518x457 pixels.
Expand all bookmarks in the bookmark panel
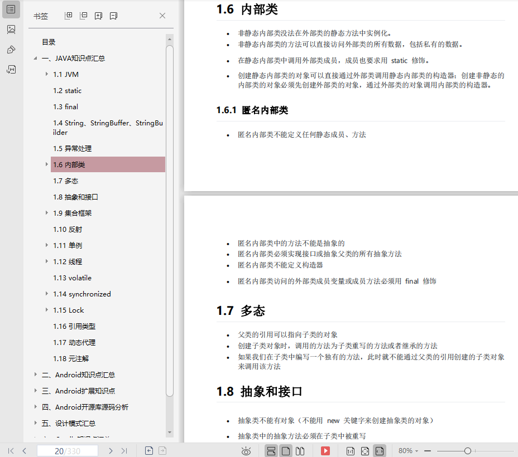point(68,16)
